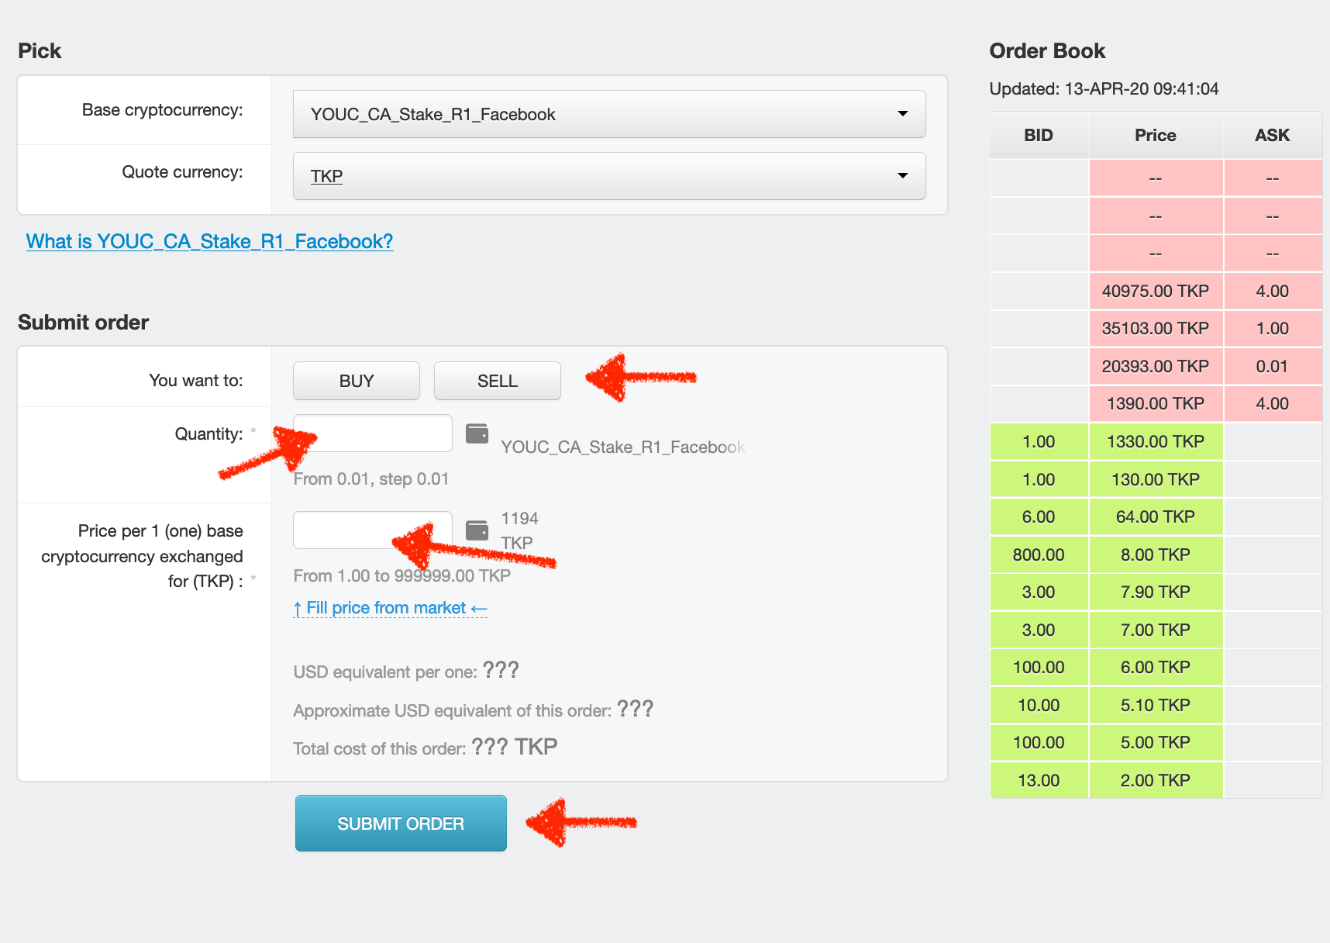Click the Price column header in Order Book
The height and width of the screenshot is (943, 1330).
pos(1155,135)
